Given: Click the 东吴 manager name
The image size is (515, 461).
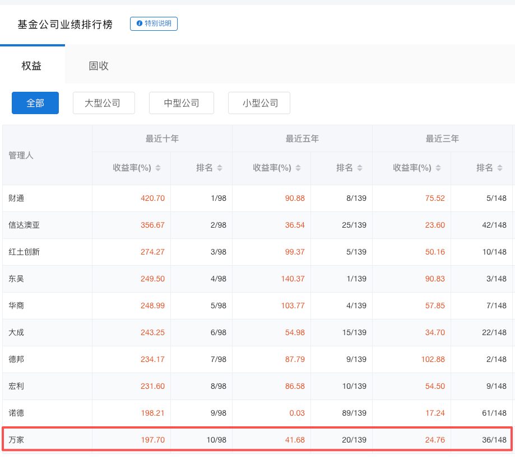Looking at the screenshot, I should (16, 279).
